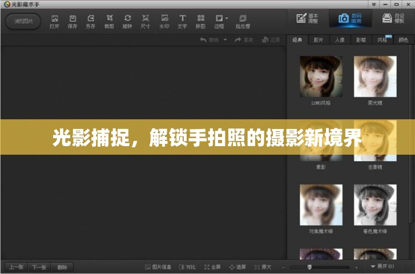Click the zoom in plus button
415x274 pixels.
(x=356, y=267)
